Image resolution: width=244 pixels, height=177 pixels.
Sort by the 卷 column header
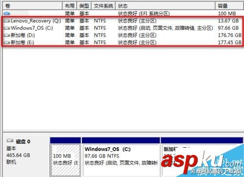(x=33, y=6)
